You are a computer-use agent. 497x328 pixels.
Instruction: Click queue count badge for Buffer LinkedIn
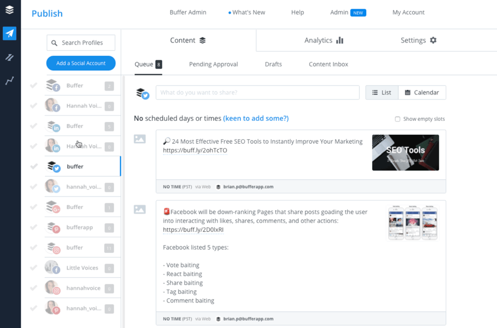pos(109,127)
